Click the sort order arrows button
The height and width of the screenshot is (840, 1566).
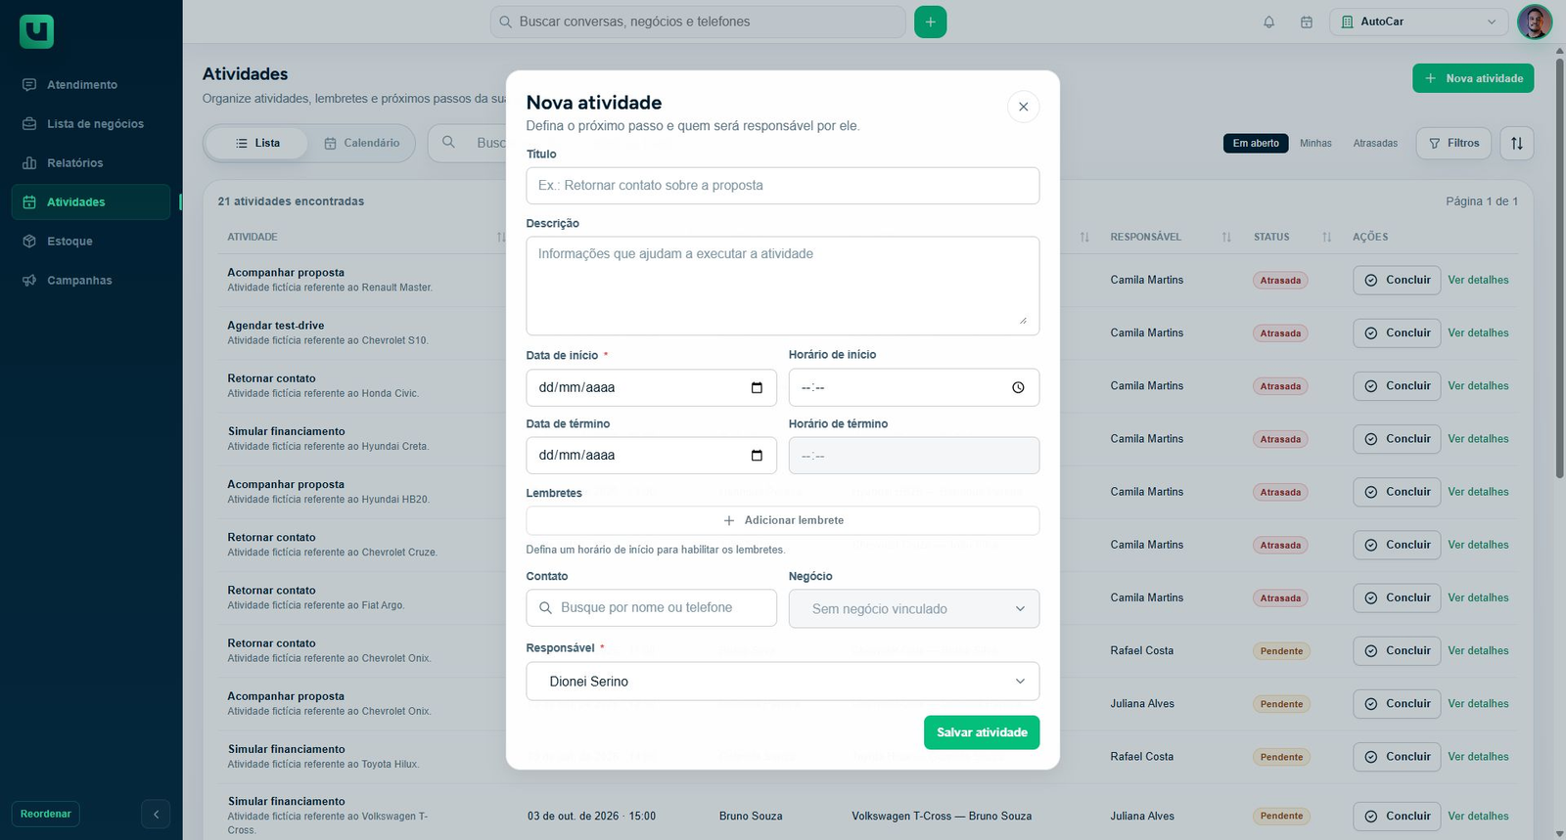coord(1516,143)
